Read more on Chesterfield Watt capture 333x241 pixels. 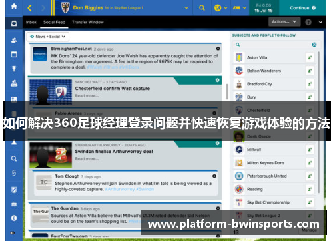87,96
